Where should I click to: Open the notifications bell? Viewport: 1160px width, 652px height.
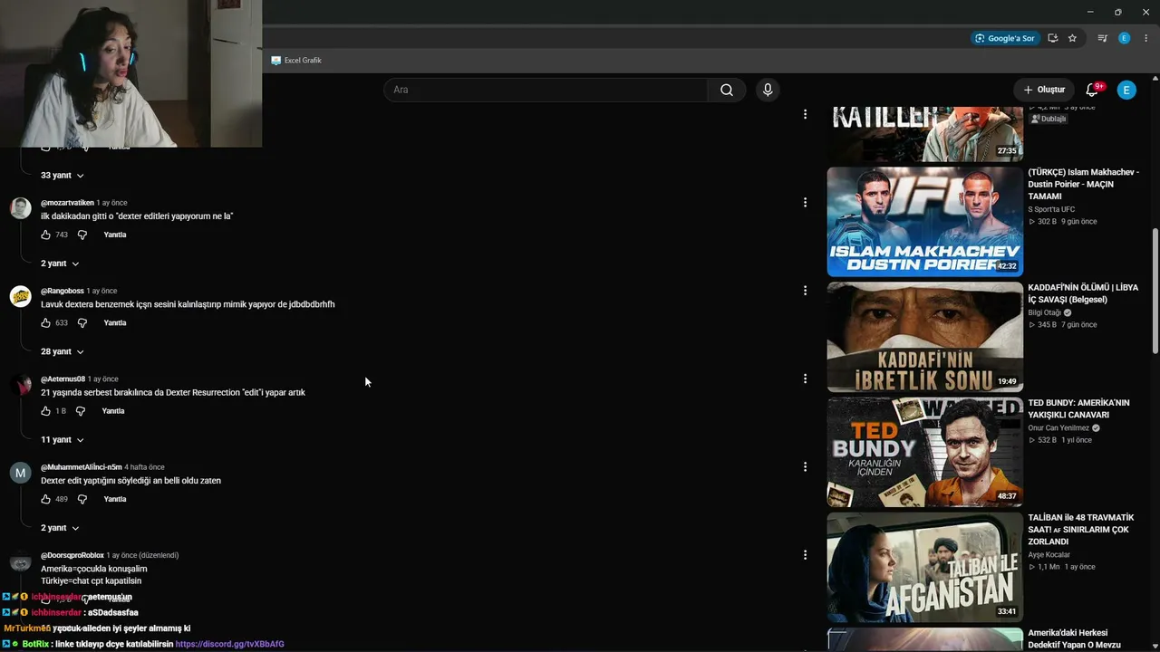pyautogui.click(x=1092, y=90)
